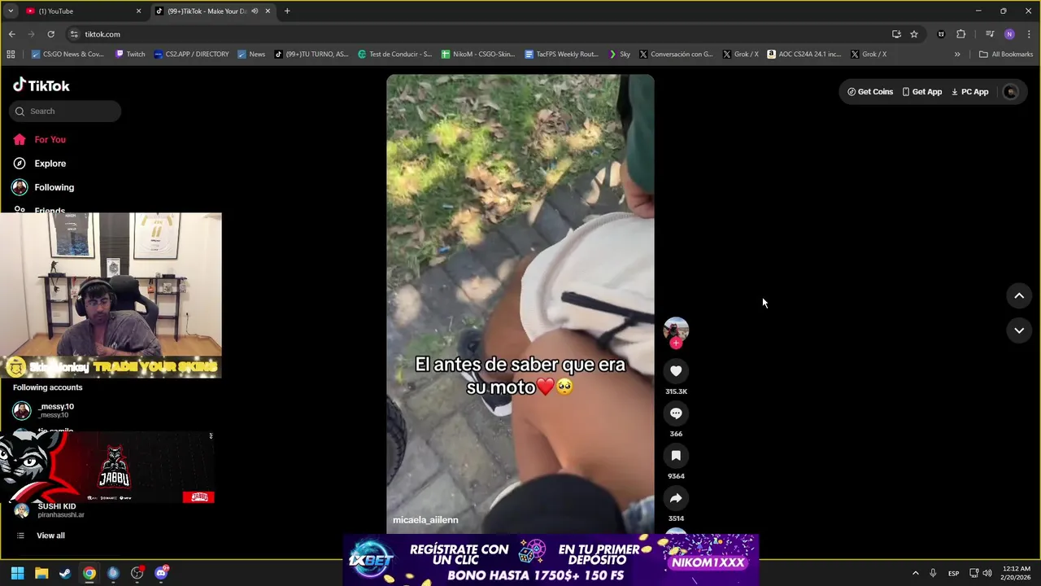Go to previous video with up chevron
The width and height of the screenshot is (1041, 586).
tap(1019, 295)
